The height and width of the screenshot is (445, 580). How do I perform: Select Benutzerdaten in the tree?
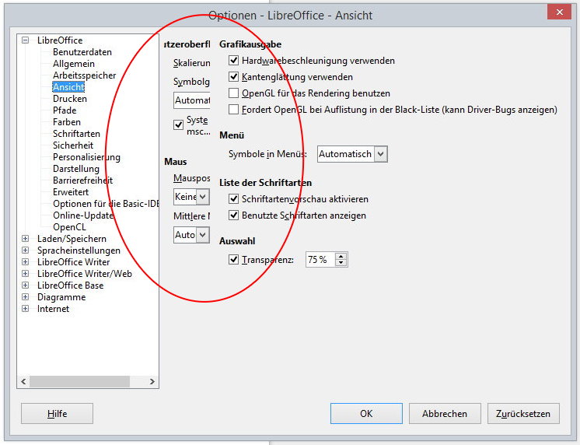pos(82,52)
